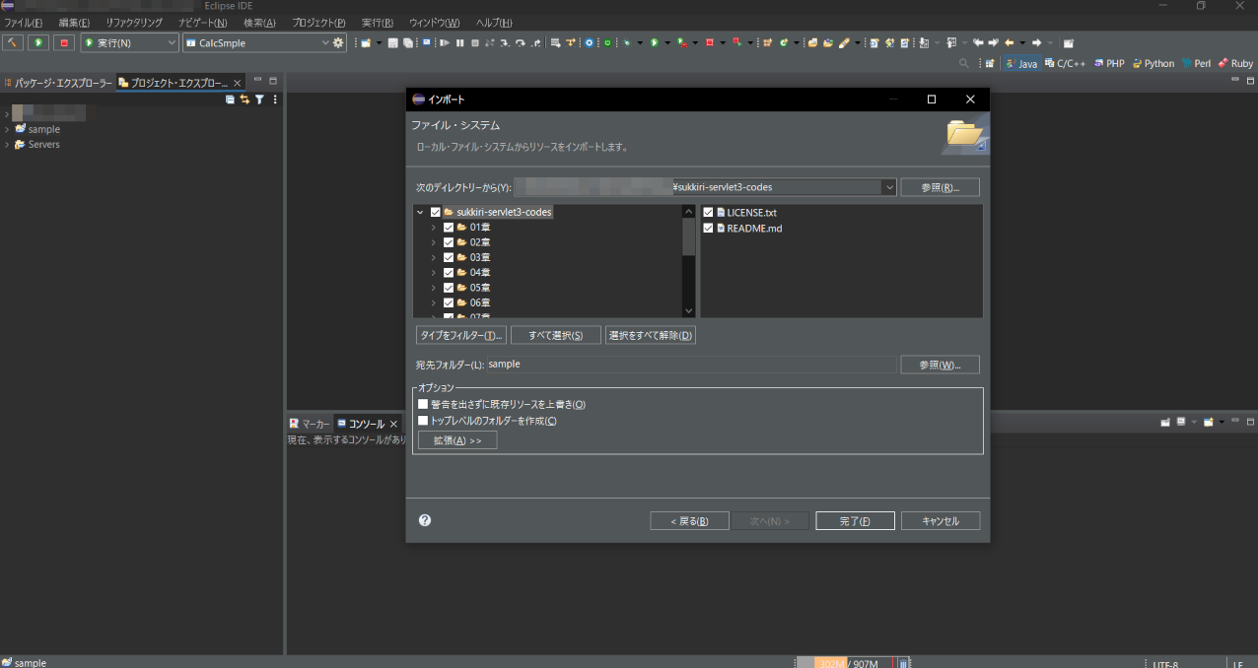Switch to the パッケージ・エクスプローラー tab

coord(58,83)
